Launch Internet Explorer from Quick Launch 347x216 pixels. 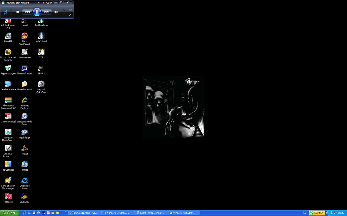point(24,213)
